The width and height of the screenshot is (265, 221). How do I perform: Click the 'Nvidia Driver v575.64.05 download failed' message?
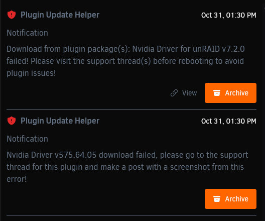click(82, 155)
